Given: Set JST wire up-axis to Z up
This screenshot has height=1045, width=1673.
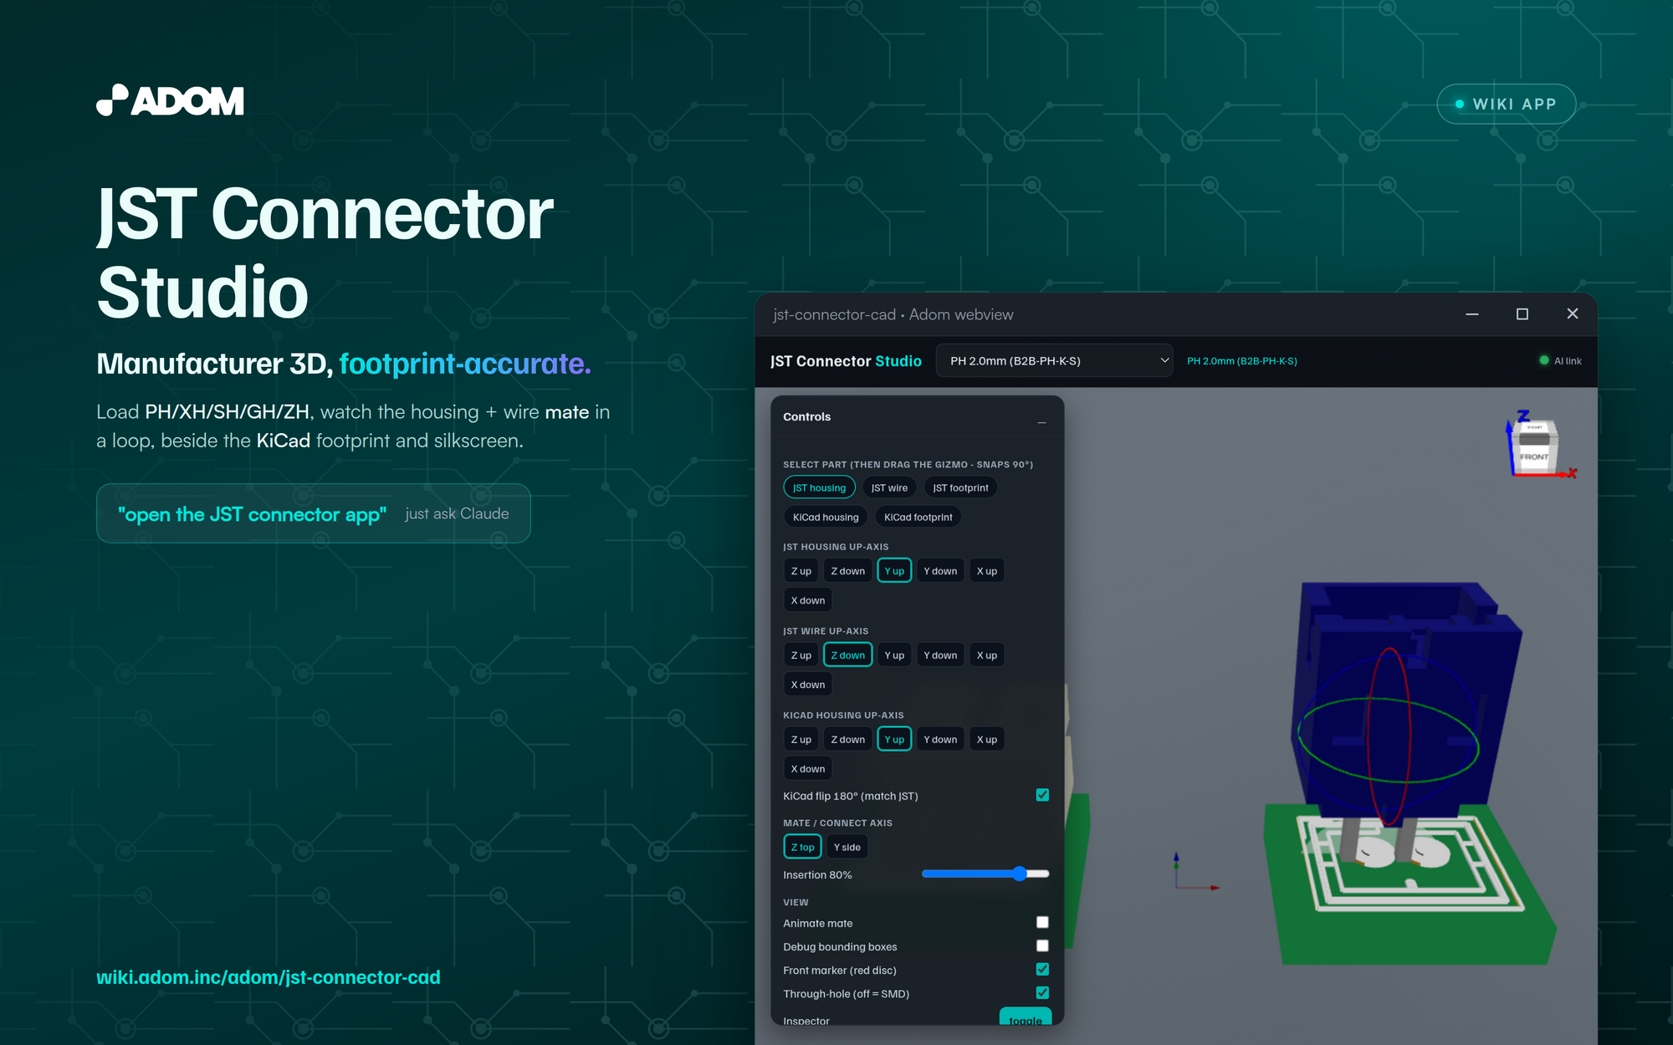Looking at the screenshot, I should click(x=801, y=655).
